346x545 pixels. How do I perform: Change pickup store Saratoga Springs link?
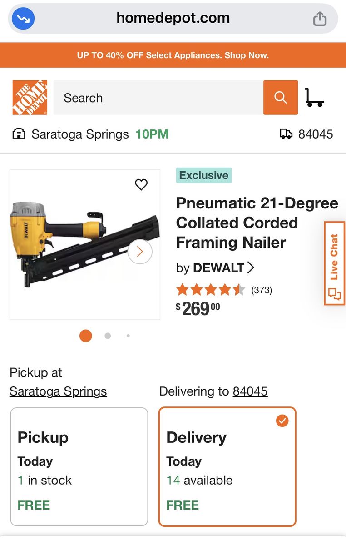(58, 391)
